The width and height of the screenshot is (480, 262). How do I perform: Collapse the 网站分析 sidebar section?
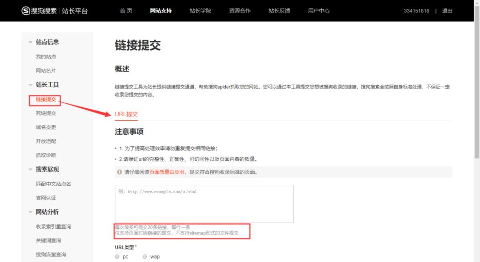tap(30, 212)
